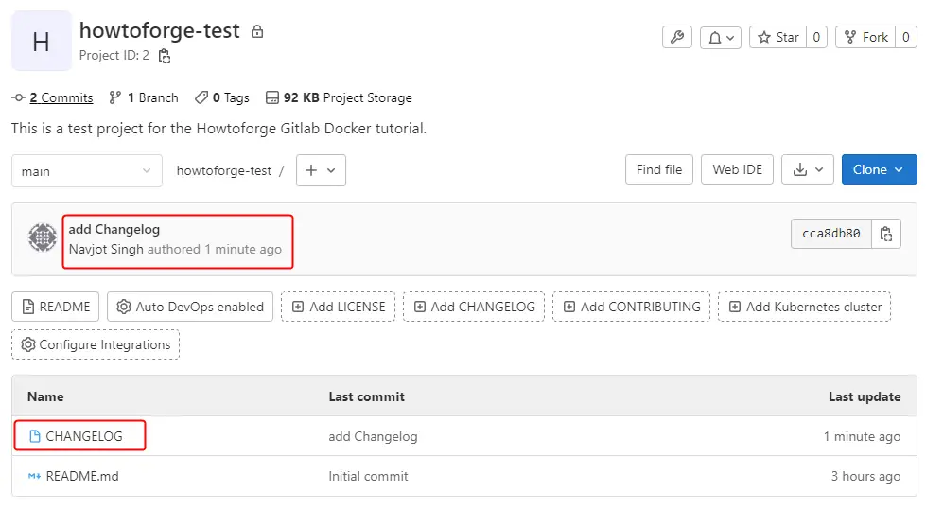Click the Name column header

coord(45,396)
